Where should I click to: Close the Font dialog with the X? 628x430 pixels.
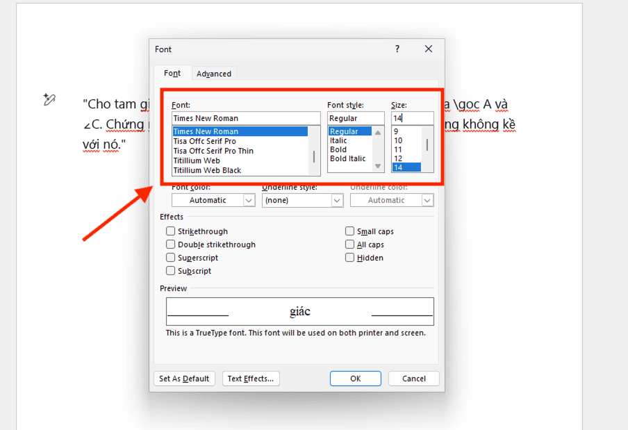(x=429, y=49)
